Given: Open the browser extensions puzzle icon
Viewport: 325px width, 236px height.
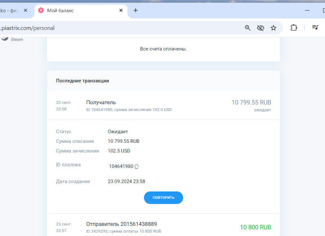Looking at the screenshot, I should tap(294, 28).
